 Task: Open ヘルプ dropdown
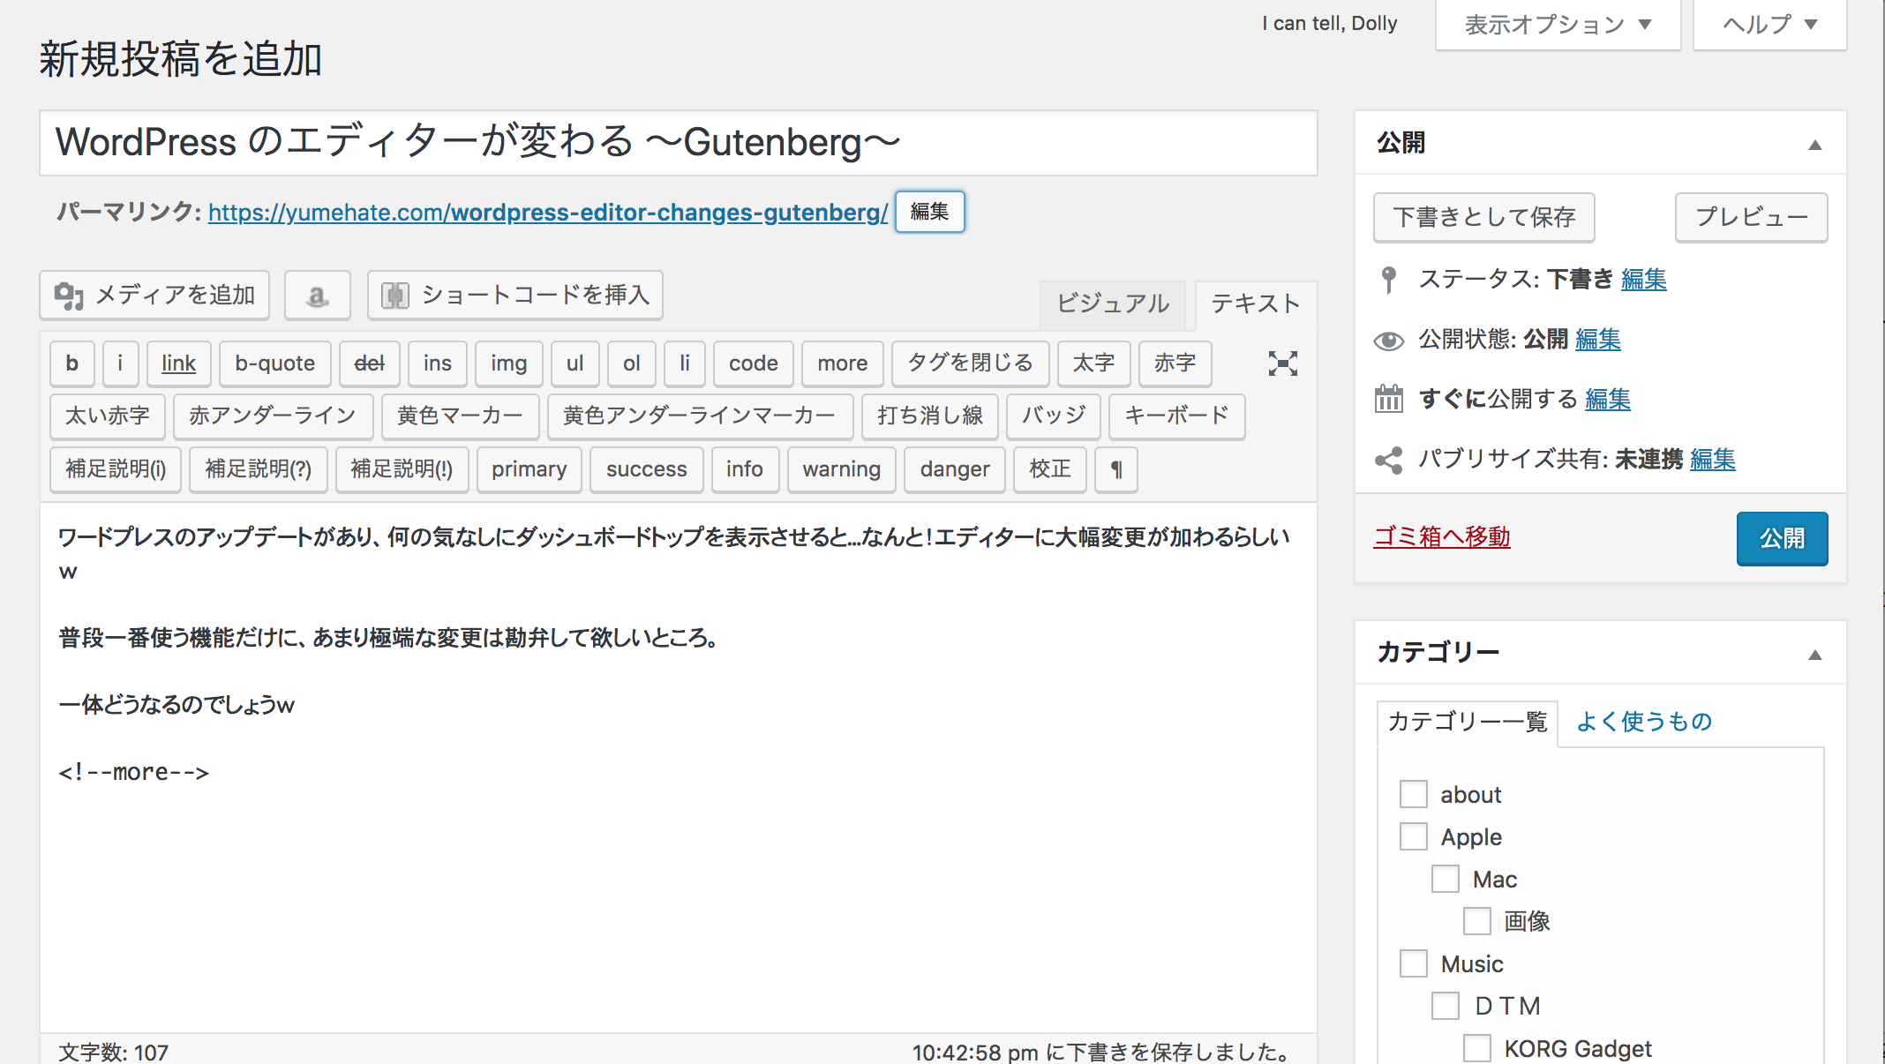[x=1770, y=25]
